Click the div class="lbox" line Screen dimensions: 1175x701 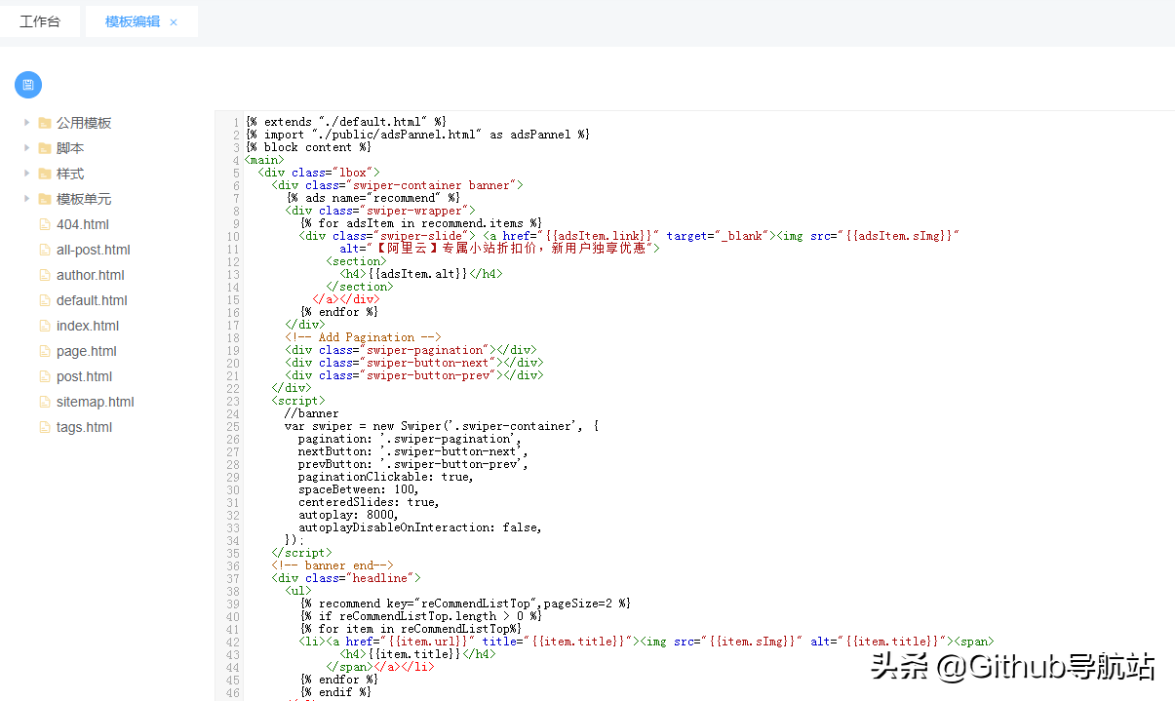coord(319,173)
